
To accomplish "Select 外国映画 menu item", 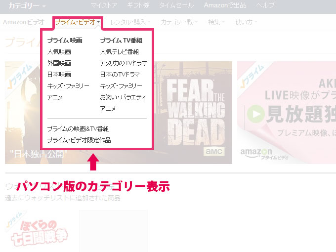I will click(x=59, y=63).
